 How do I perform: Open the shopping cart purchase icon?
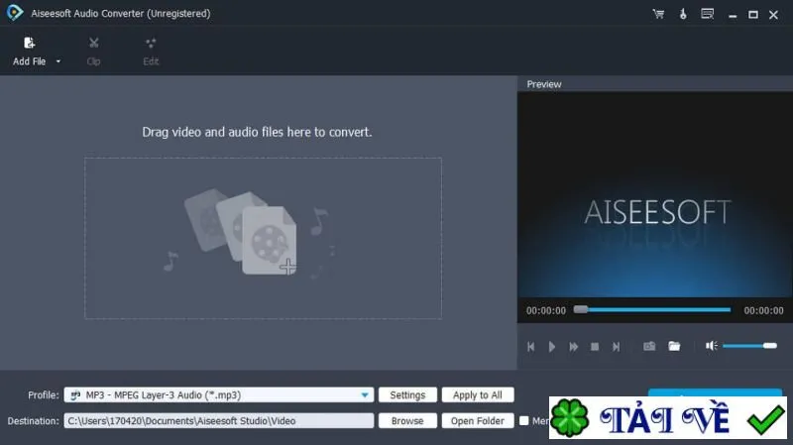[658, 14]
